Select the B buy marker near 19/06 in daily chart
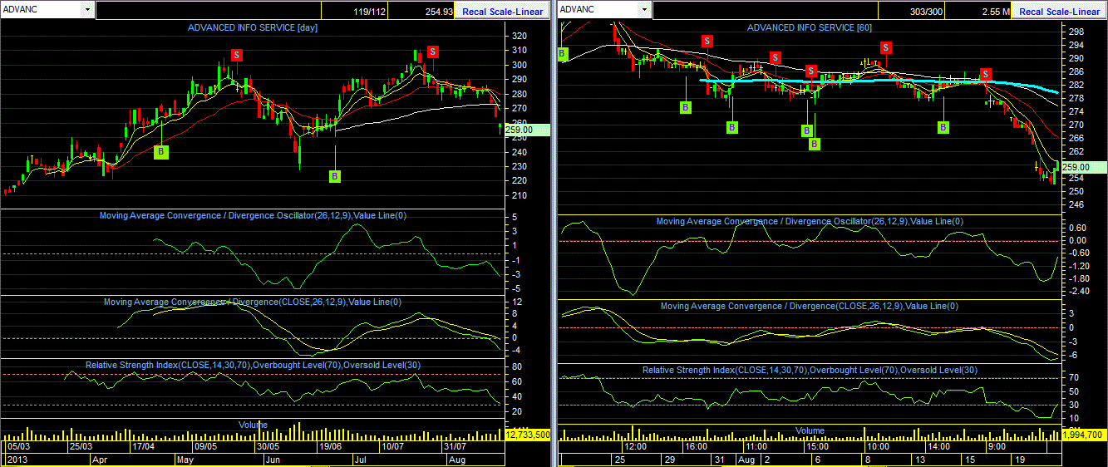 click(335, 176)
